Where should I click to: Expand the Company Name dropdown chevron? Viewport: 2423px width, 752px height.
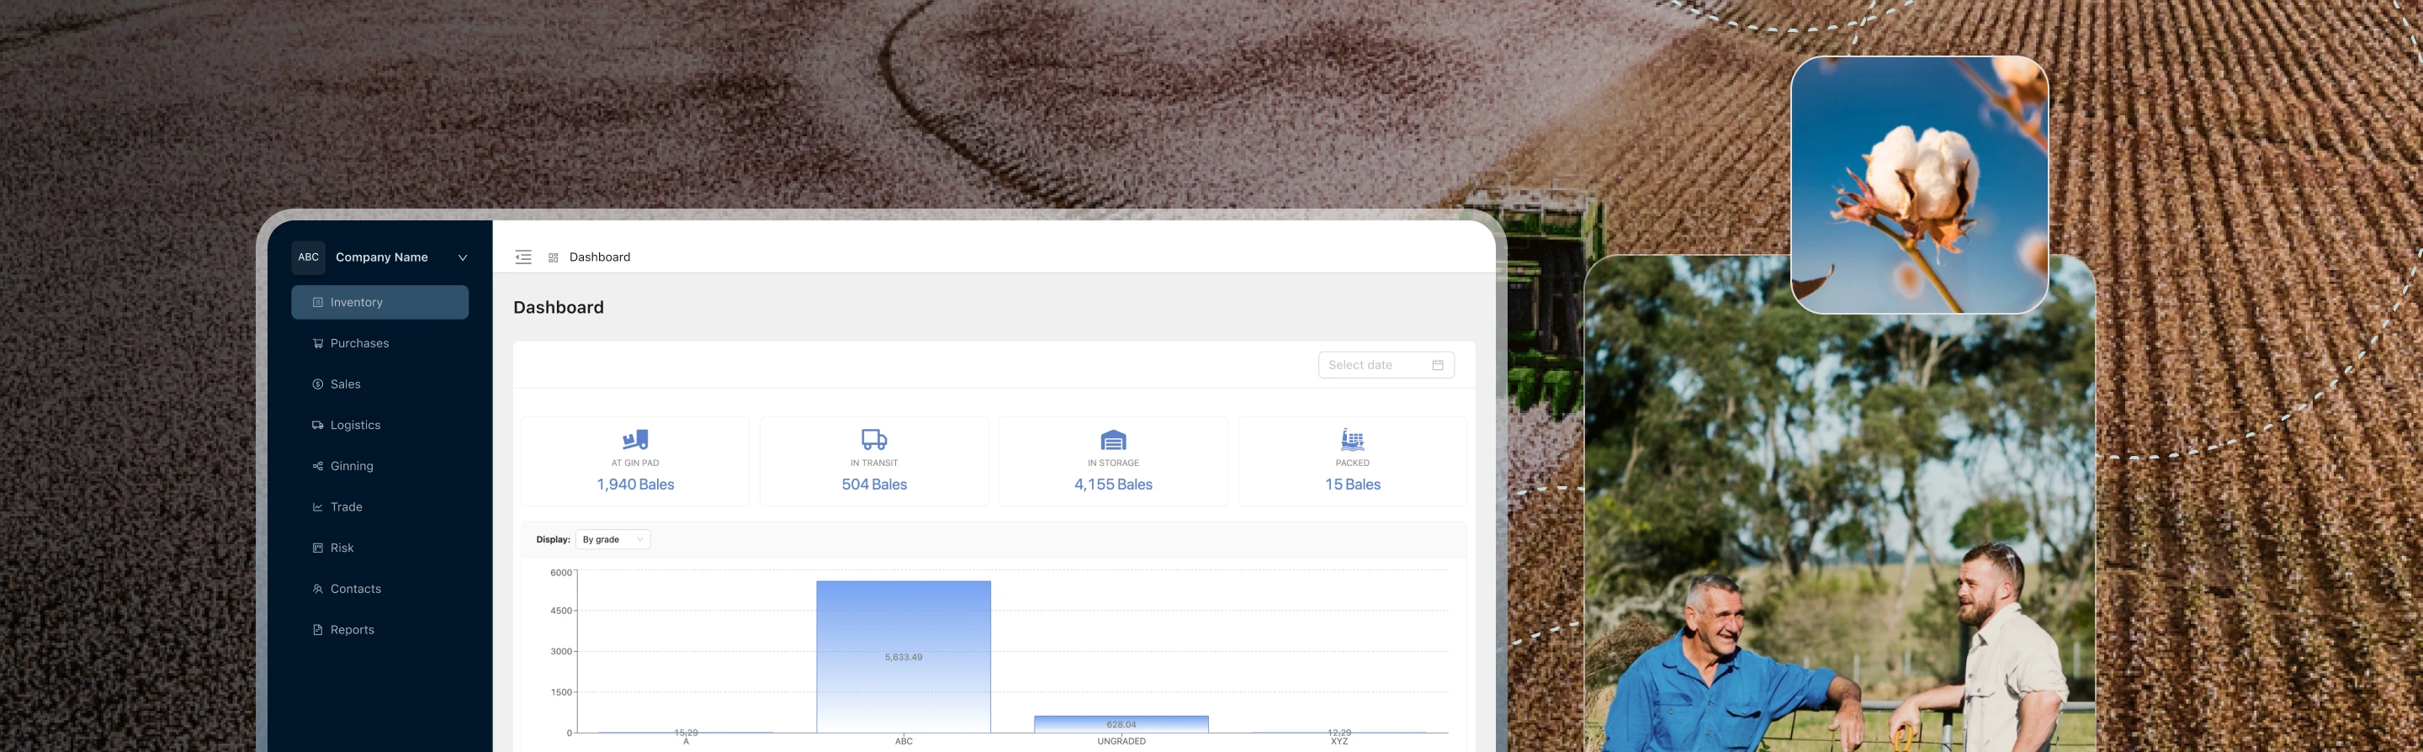463,257
